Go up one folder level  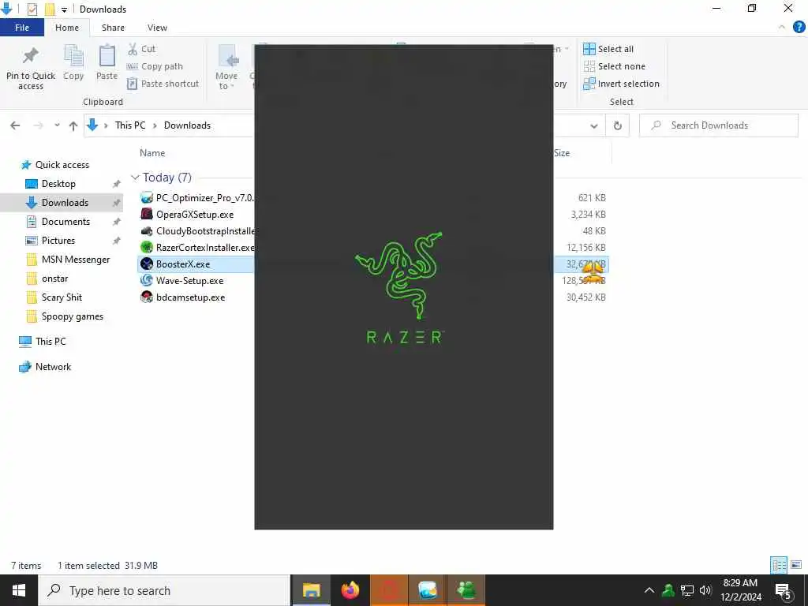(x=73, y=125)
